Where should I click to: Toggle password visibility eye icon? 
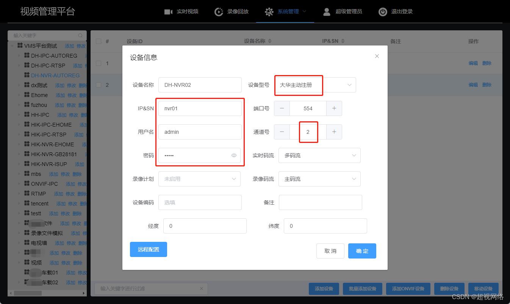coord(234,155)
